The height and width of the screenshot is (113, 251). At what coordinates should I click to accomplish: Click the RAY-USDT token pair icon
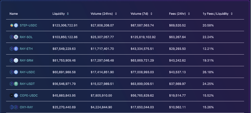coord(14,84)
